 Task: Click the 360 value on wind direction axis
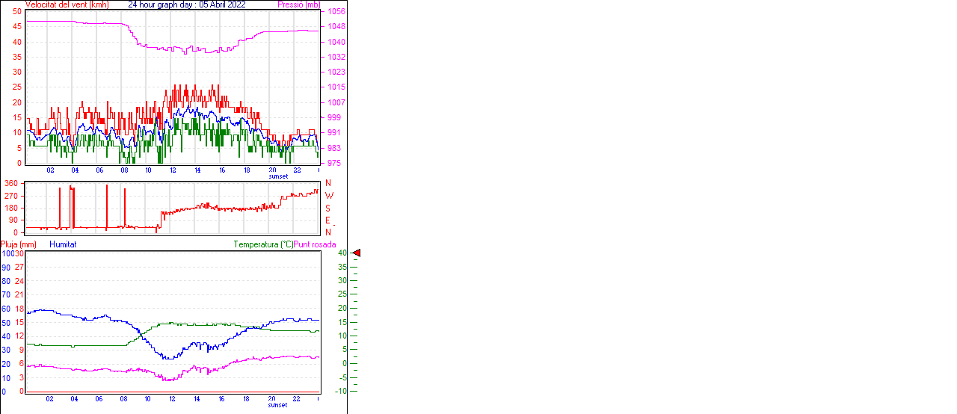point(11,183)
